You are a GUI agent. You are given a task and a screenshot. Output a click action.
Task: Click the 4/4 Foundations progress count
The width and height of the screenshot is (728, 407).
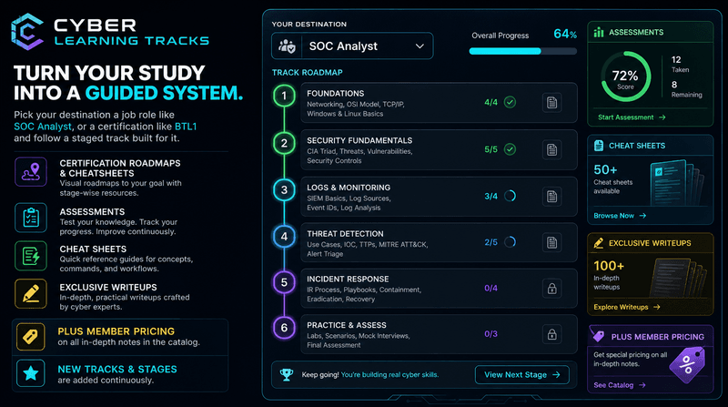pyautogui.click(x=490, y=102)
